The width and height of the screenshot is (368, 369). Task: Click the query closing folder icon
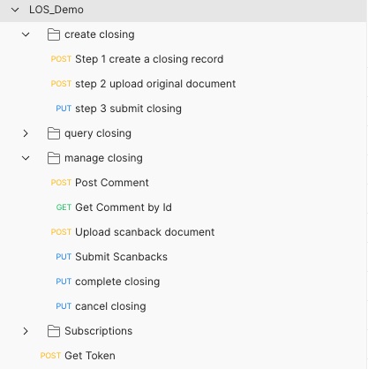pos(54,133)
